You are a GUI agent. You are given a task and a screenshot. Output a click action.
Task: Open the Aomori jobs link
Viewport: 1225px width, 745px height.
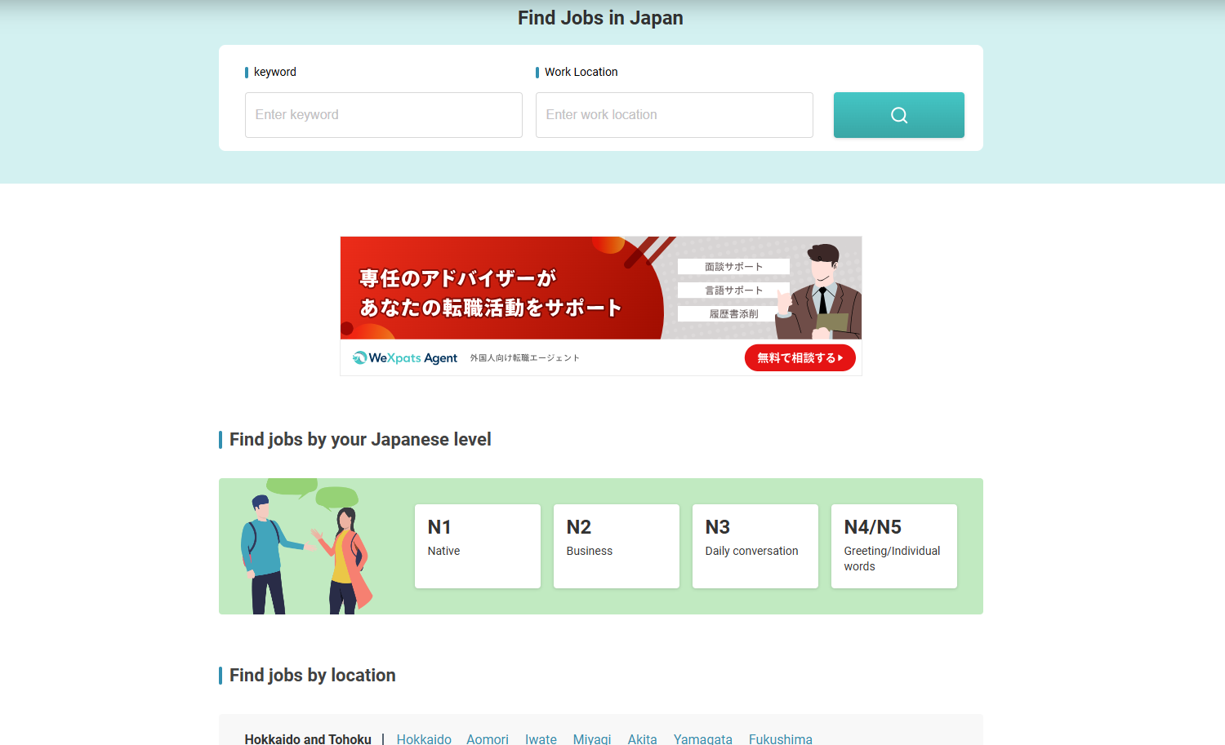[487, 738]
